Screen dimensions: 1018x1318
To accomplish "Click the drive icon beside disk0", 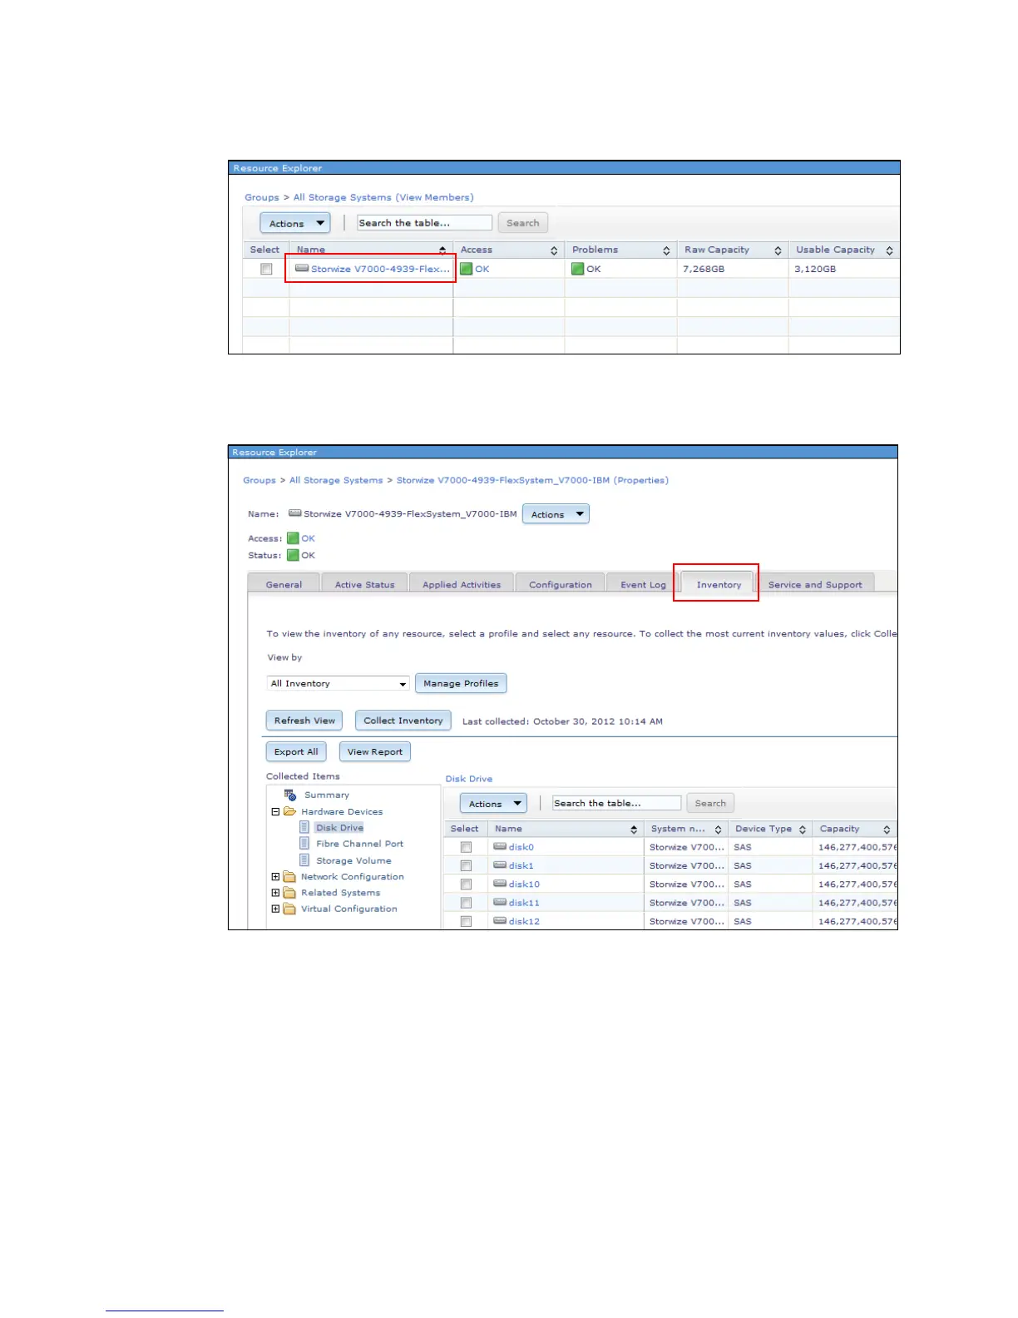I will point(500,846).
